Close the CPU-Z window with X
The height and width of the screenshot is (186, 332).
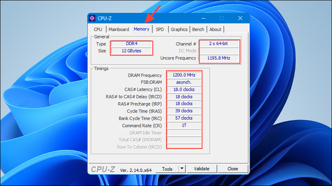click(x=240, y=19)
